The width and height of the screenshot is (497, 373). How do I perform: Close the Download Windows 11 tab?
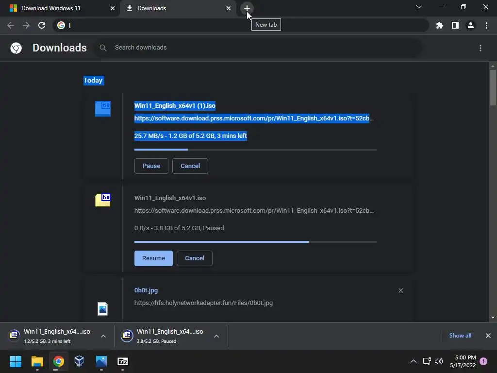(113, 8)
